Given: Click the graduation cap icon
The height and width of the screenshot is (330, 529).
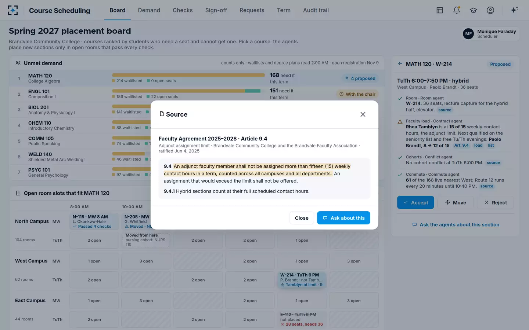Looking at the screenshot, I should click(x=474, y=10).
